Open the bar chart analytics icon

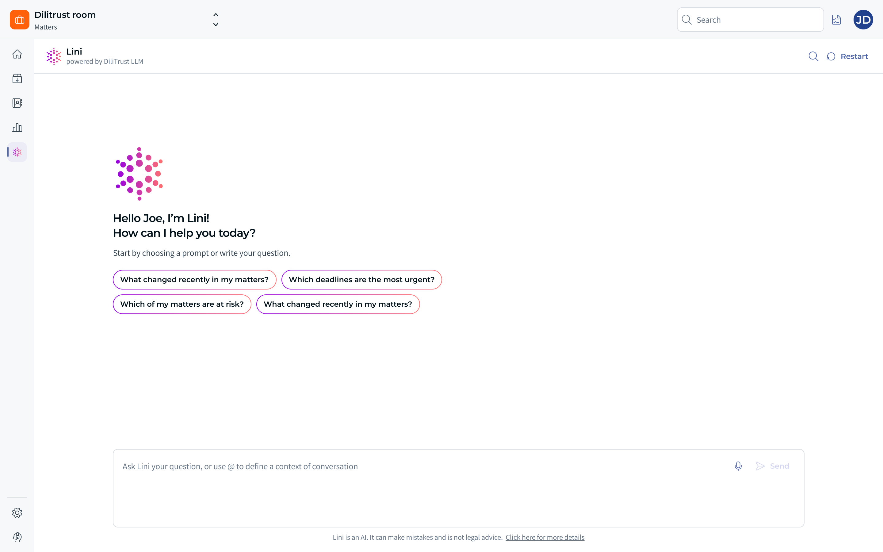pos(17,127)
